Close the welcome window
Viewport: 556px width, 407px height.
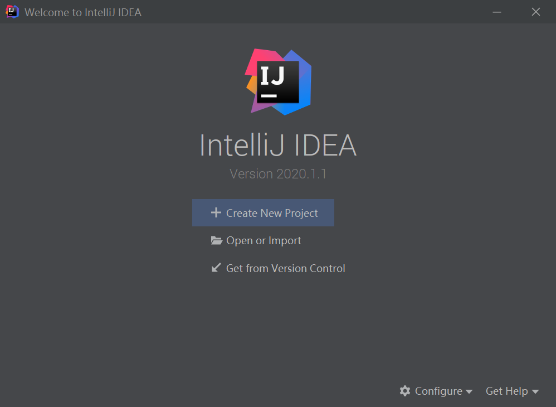536,12
